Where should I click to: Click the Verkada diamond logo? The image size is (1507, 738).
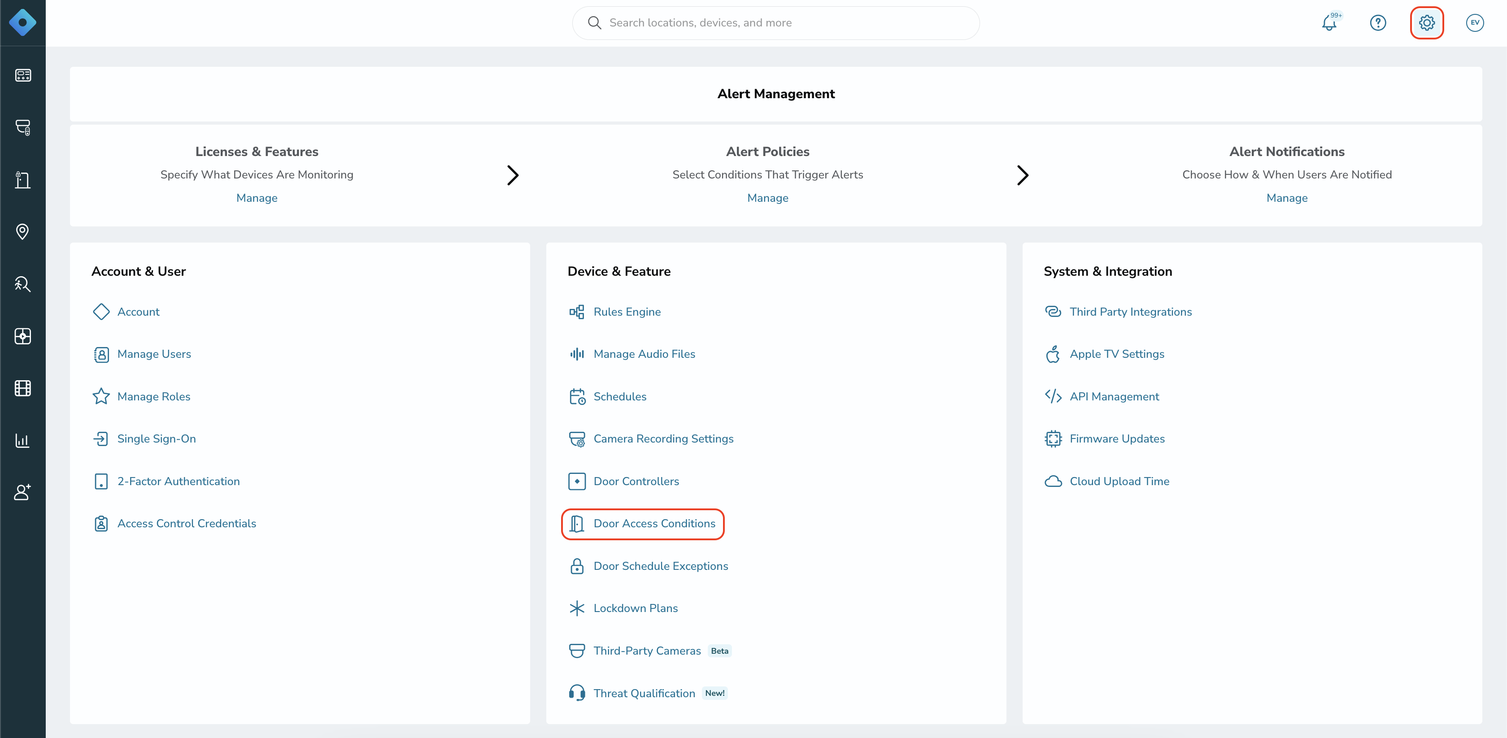pos(22,23)
